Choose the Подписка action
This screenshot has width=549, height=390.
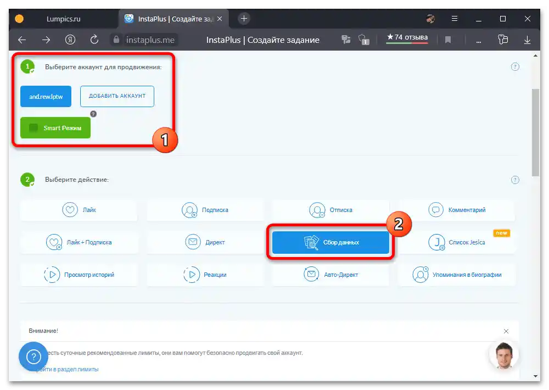(x=205, y=210)
